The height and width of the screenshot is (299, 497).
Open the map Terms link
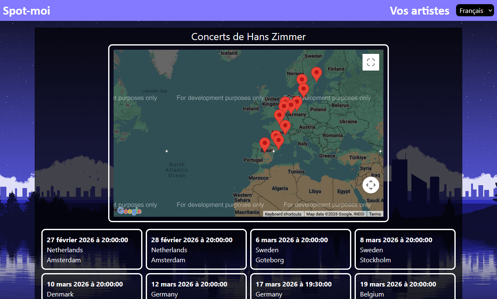pos(375,213)
